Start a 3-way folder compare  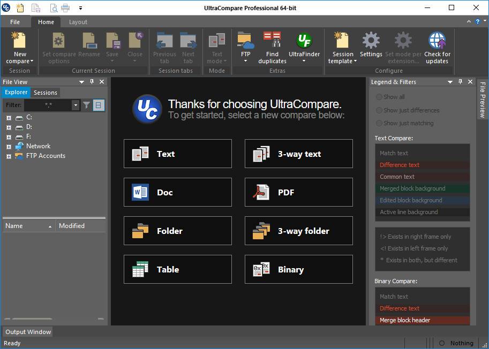click(299, 231)
